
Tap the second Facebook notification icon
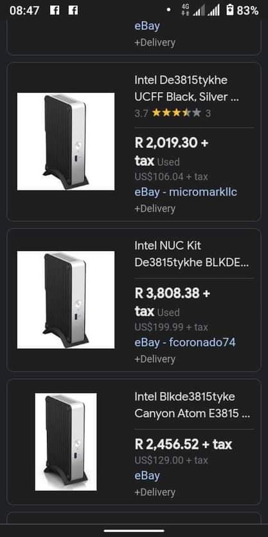(x=73, y=10)
